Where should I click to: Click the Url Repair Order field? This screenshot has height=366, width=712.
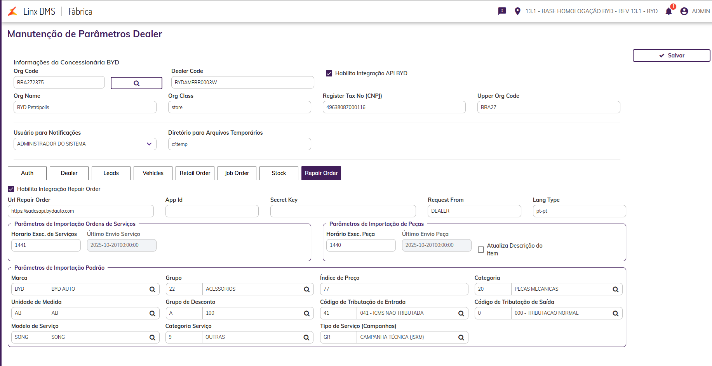click(x=81, y=211)
